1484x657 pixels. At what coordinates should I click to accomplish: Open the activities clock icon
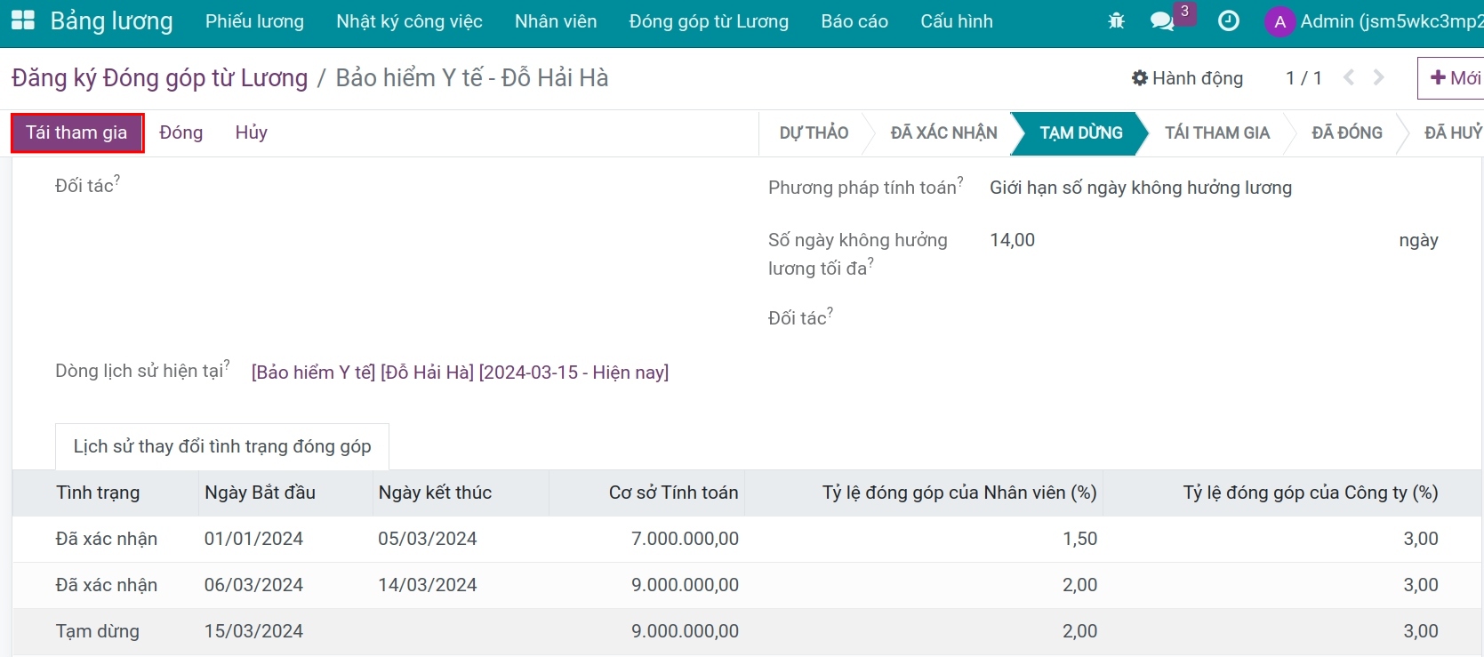(x=1228, y=21)
